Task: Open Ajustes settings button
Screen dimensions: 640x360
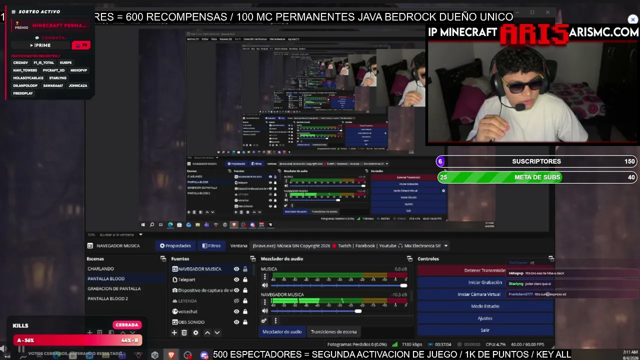Action: click(485, 318)
